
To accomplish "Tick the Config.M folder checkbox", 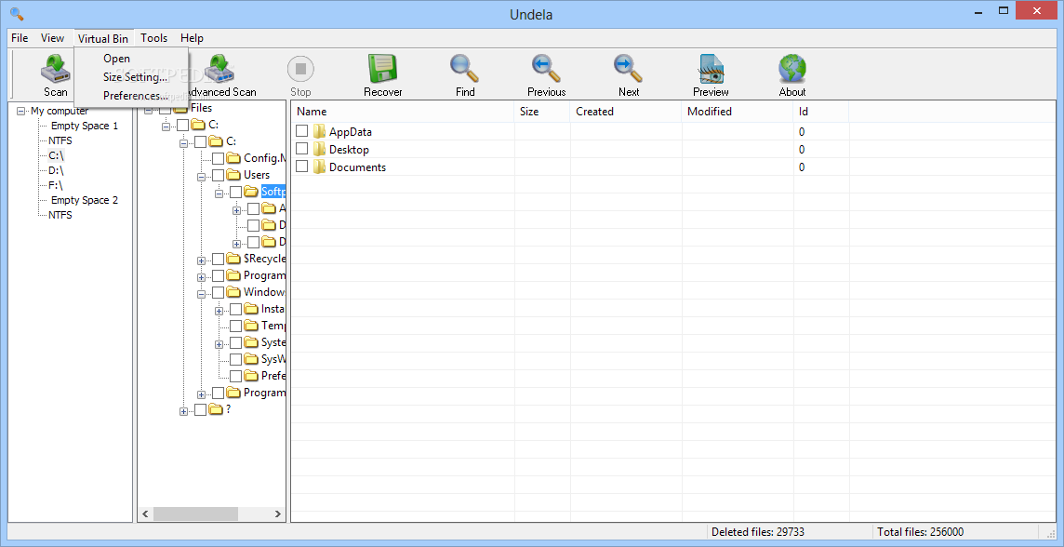I will (x=218, y=158).
